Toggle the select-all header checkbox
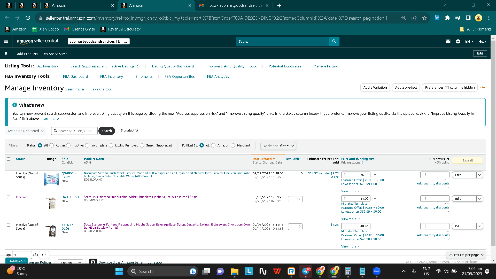The width and height of the screenshot is (496, 279). click(x=9, y=159)
